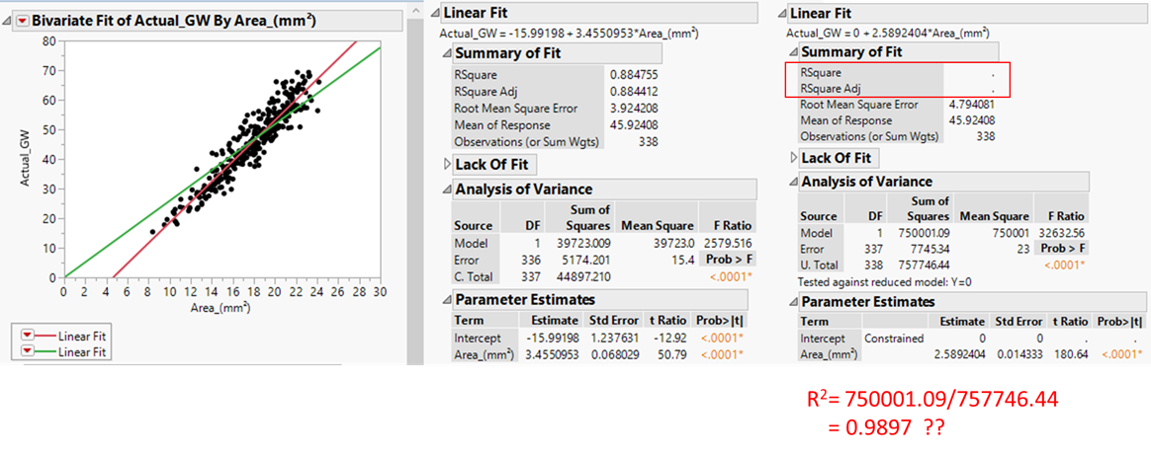Expand Lack Of Fit below RMSE 4.794081
The height and width of the screenshot is (456, 1151).
(793, 157)
